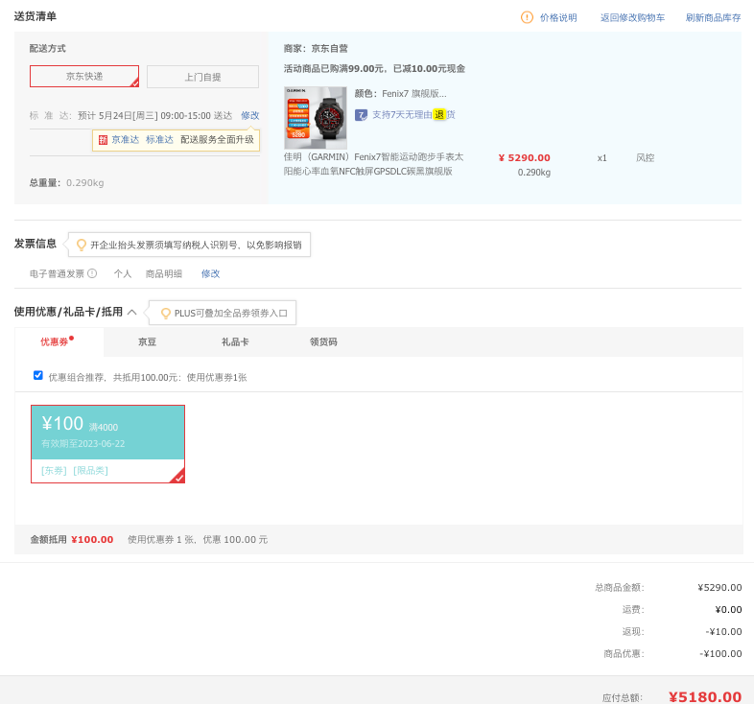Deselect the ¥100 满4000 coupon

tap(107, 444)
